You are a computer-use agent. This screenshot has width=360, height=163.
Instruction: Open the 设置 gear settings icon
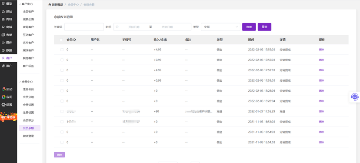[x=3, y=105]
